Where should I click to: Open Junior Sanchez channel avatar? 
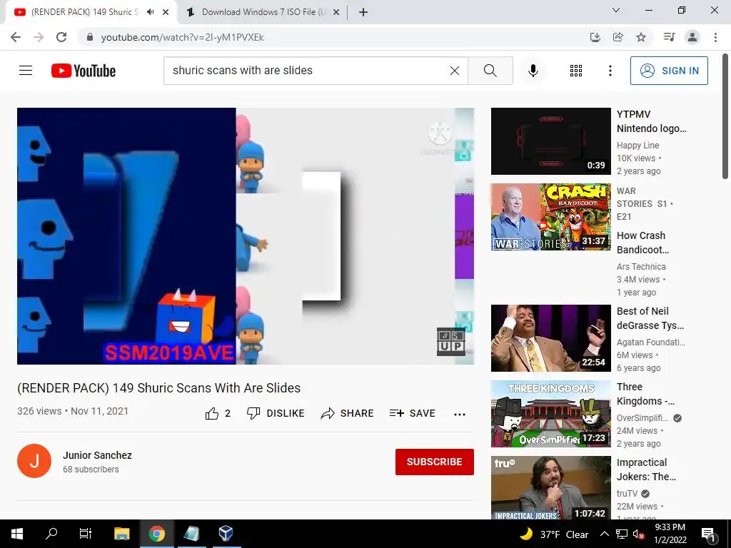(34, 461)
